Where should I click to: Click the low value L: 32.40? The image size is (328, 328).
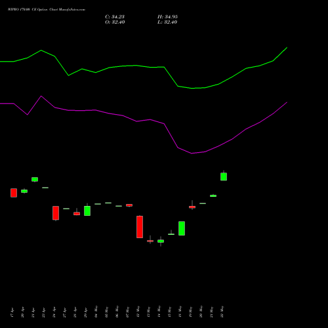point(167,22)
